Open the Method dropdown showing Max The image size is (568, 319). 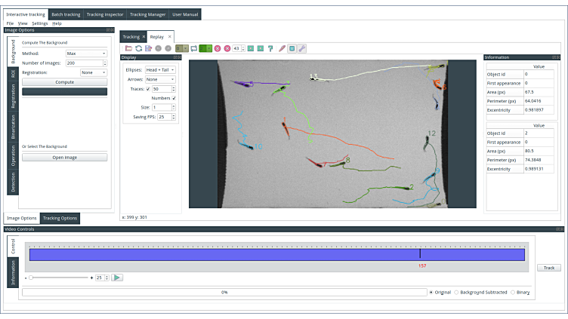86,54
